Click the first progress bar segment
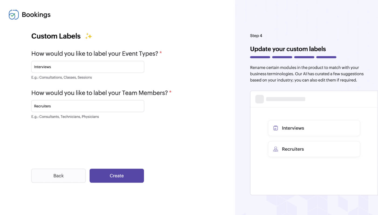 point(260,57)
